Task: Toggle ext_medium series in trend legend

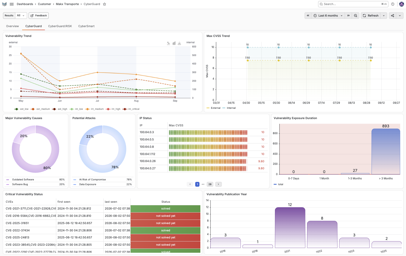Action: [40, 109]
